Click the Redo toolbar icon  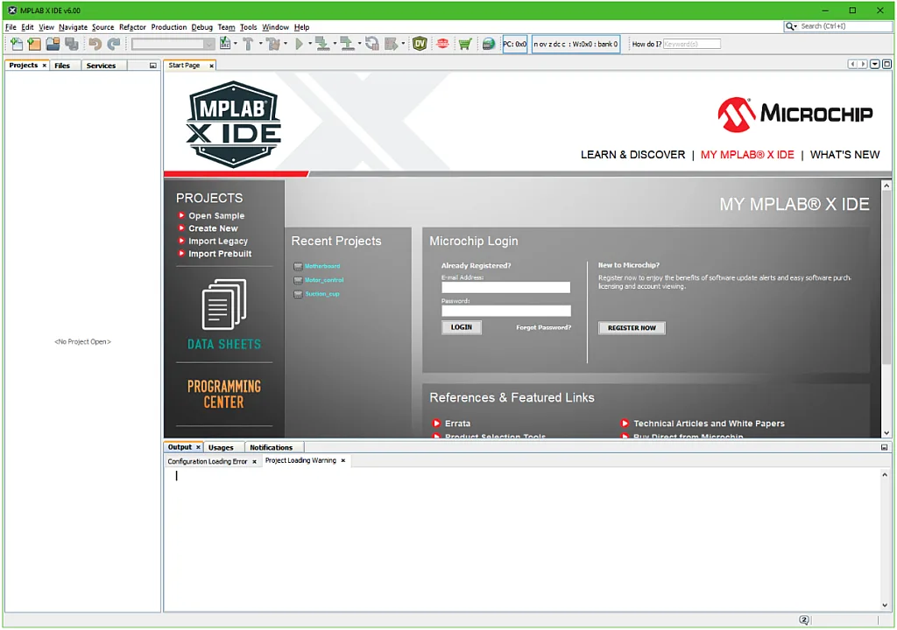pyautogui.click(x=112, y=43)
